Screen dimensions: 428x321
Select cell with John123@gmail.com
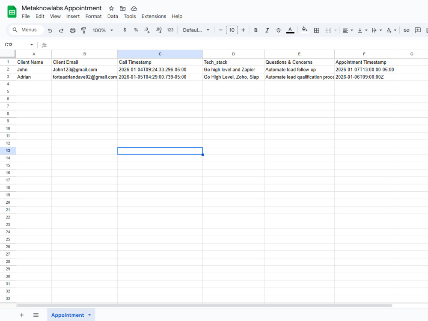coord(85,70)
